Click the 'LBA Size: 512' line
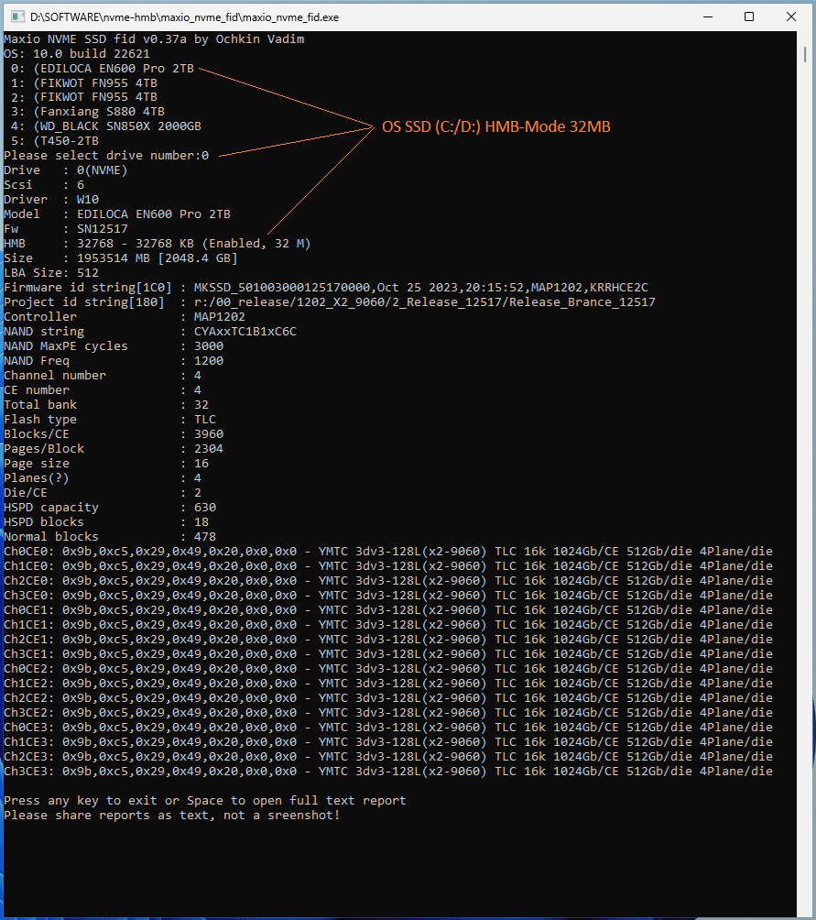The width and height of the screenshot is (816, 920). coord(51,273)
